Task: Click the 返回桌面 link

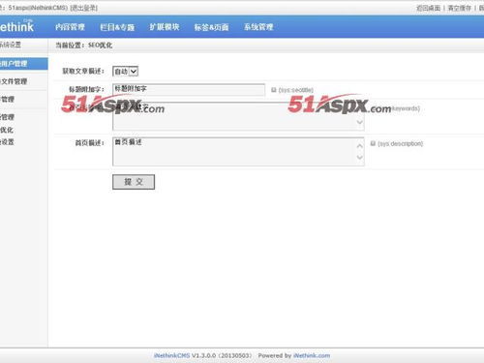Action: pos(428,8)
